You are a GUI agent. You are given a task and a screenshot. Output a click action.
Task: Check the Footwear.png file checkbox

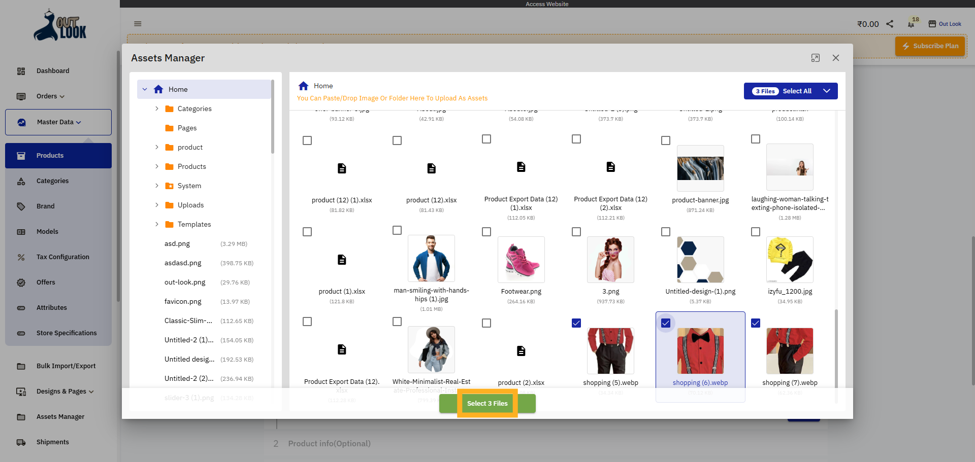pyautogui.click(x=486, y=232)
